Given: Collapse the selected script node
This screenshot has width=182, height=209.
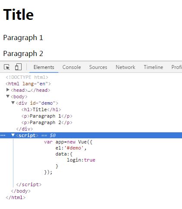Looking at the screenshot, I should 13,135.
